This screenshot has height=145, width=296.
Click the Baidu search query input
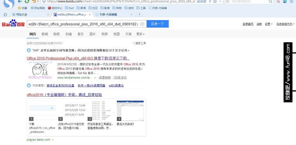(83, 24)
